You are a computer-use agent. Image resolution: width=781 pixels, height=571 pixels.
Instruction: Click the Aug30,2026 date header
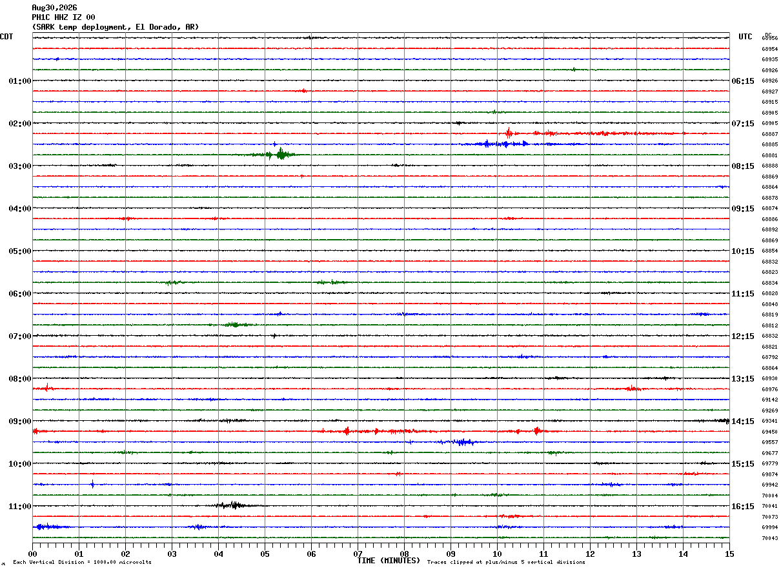pos(54,8)
